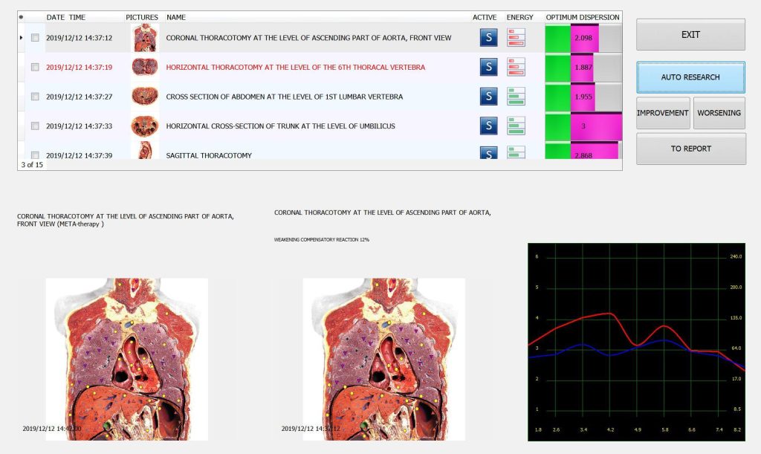Open the Cross Section of Abdomen thumbnail

click(x=145, y=96)
